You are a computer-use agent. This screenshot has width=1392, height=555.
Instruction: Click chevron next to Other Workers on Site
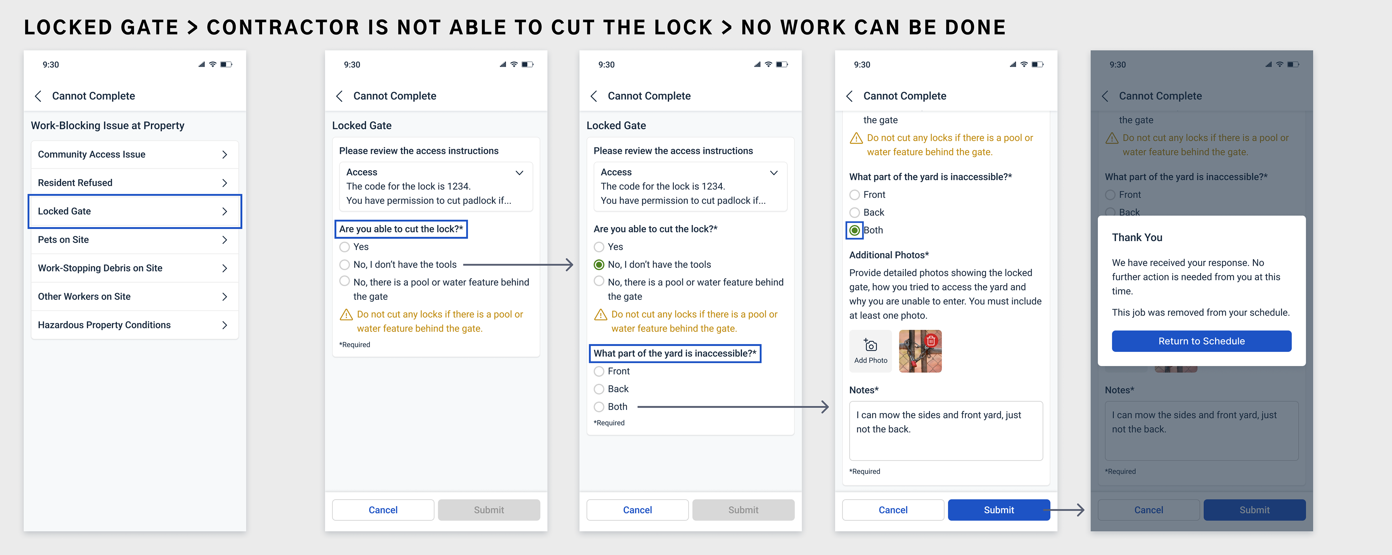click(225, 297)
